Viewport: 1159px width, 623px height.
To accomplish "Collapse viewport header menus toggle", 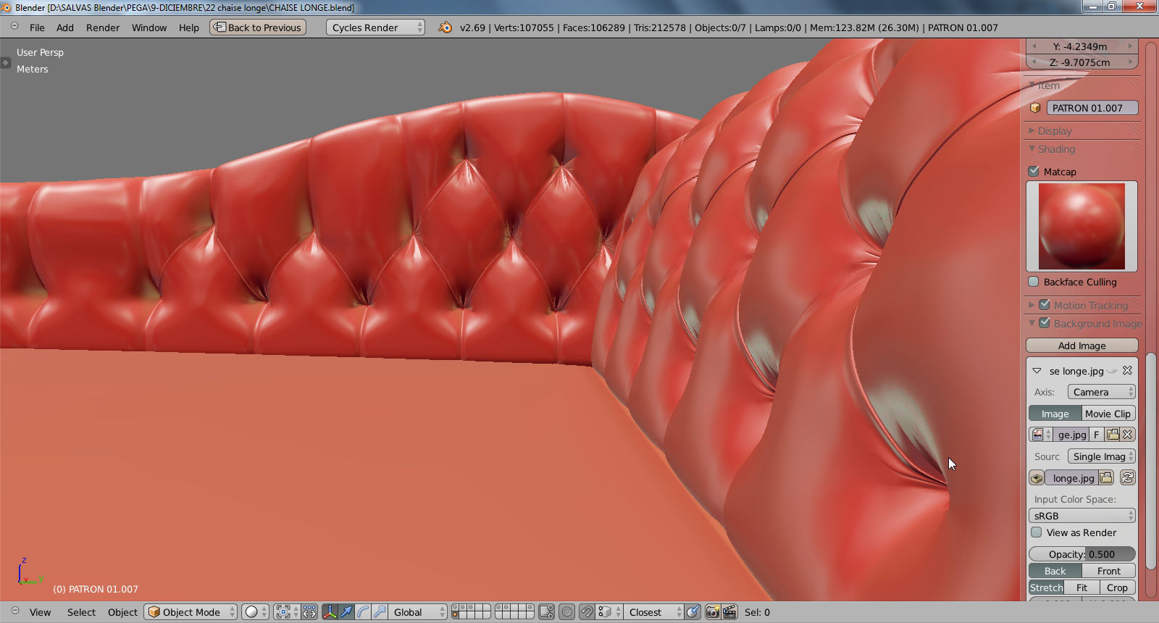I will click(14, 611).
